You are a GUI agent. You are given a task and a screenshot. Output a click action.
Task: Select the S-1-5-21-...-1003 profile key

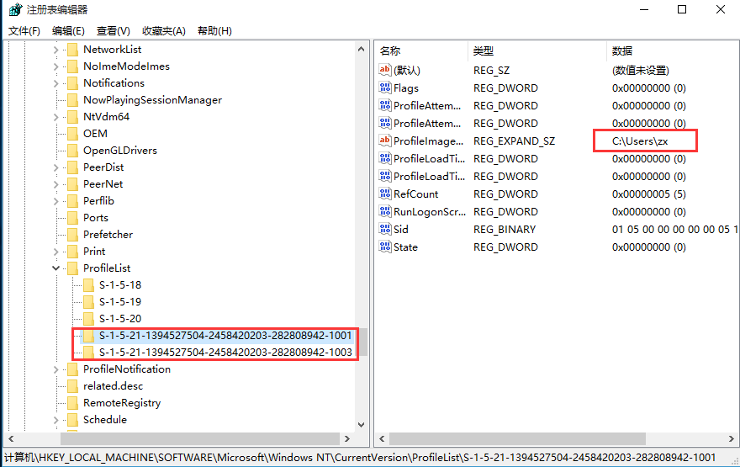[225, 353]
